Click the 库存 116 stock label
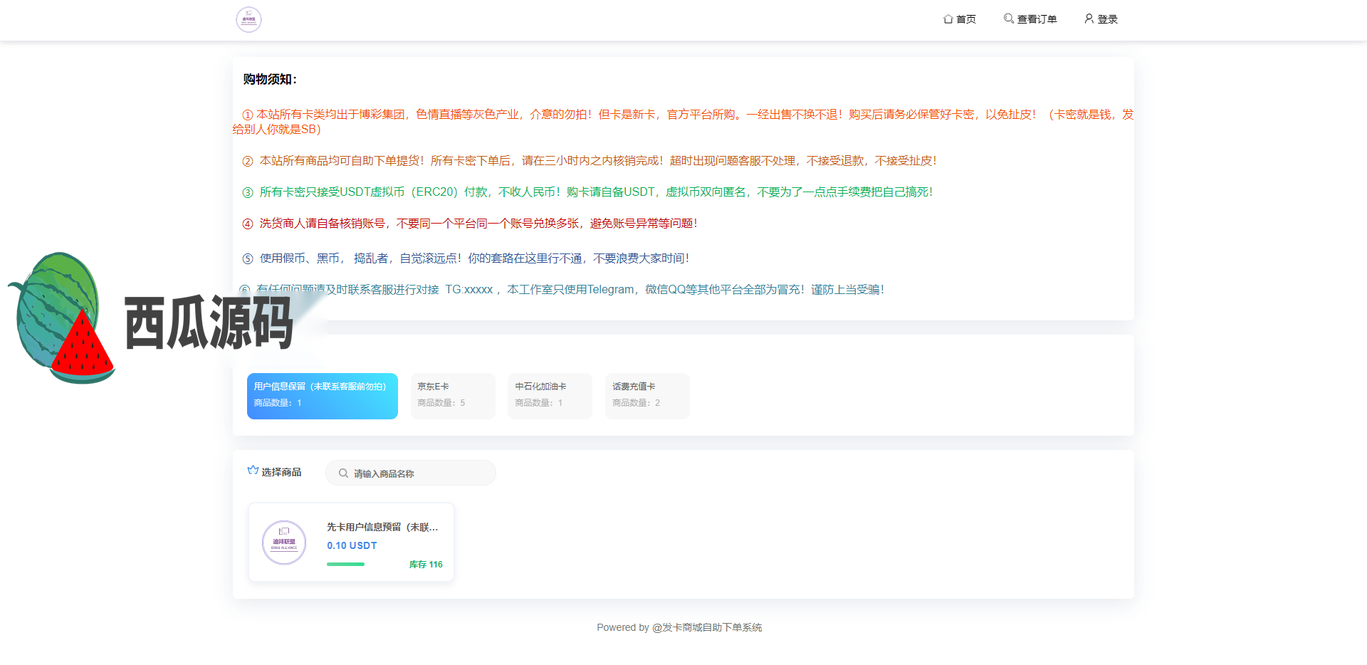Viewport: 1367px width, 665px height. (426, 565)
